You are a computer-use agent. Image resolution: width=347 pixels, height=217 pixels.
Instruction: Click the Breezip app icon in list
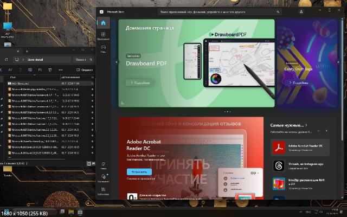coord(278,184)
